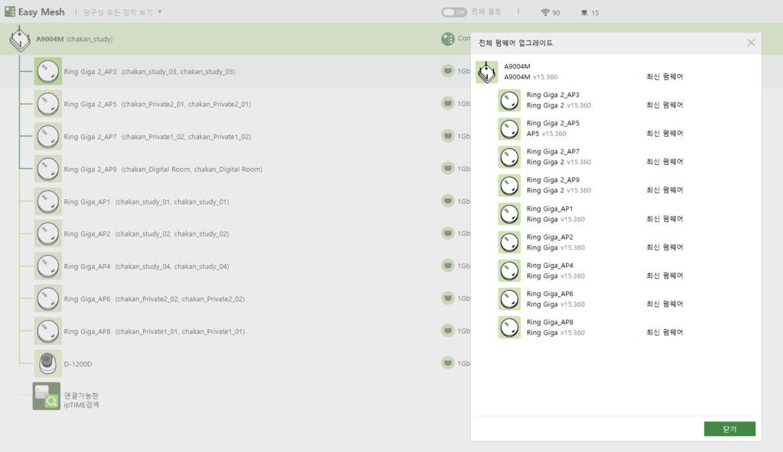
Task: Click the wired clients icon showing 15
Action: point(584,12)
